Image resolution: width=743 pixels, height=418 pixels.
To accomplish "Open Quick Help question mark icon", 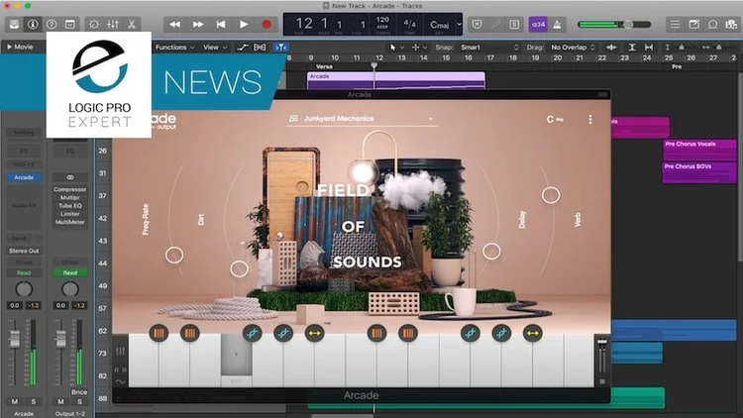I will pyautogui.click(x=52, y=24).
